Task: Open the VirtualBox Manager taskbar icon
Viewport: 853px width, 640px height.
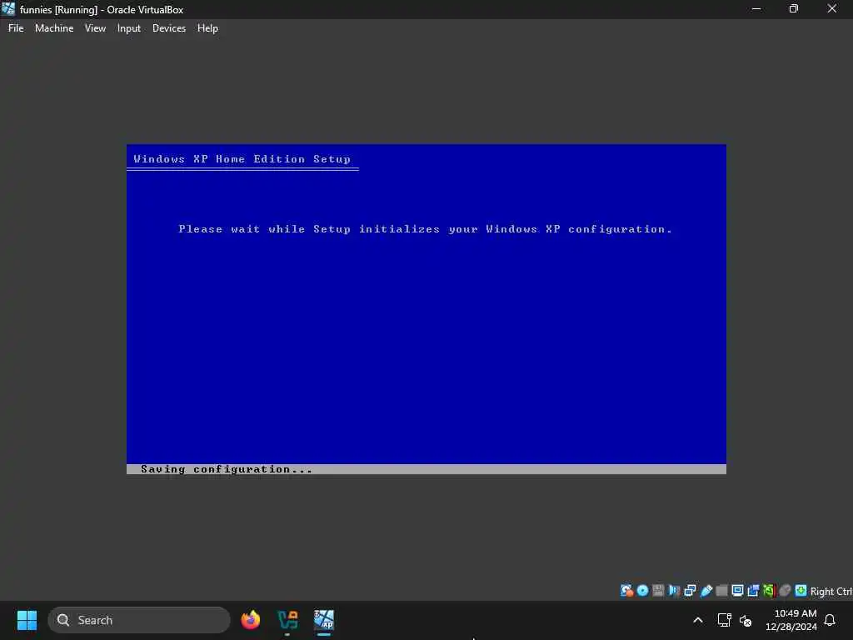Action: click(x=287, y=620)
